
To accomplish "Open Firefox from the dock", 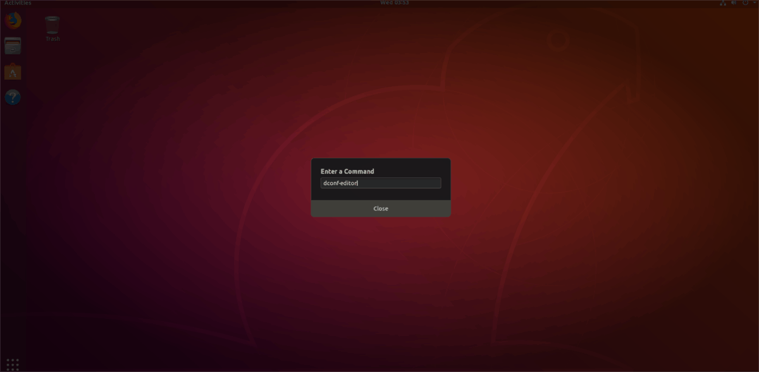I will [x=13, y=21].
